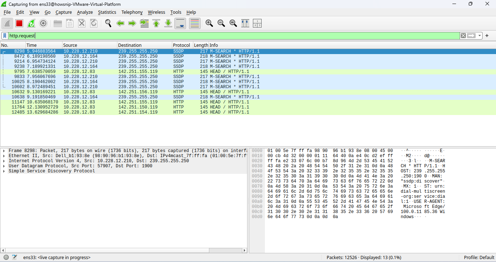Sort packets by No. column
The width and height of the screenshot is (496, 262).
(x=13, y=45)
